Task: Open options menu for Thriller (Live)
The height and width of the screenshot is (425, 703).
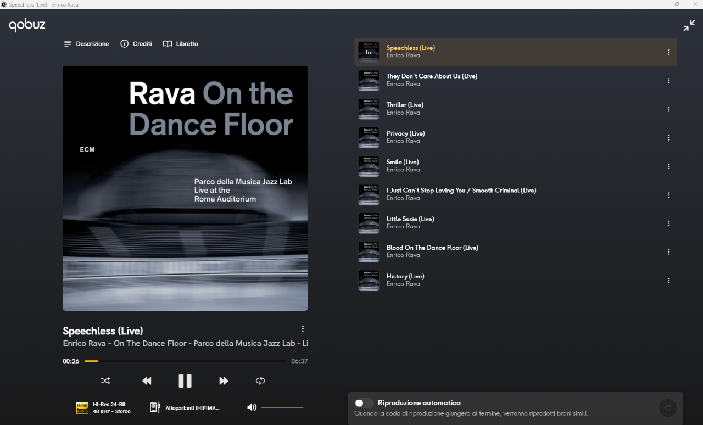Action: pyautogui.click(x=668, y=109)
